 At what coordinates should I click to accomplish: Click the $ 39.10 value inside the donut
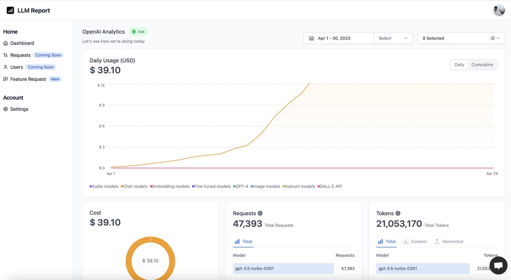(150, 260)
